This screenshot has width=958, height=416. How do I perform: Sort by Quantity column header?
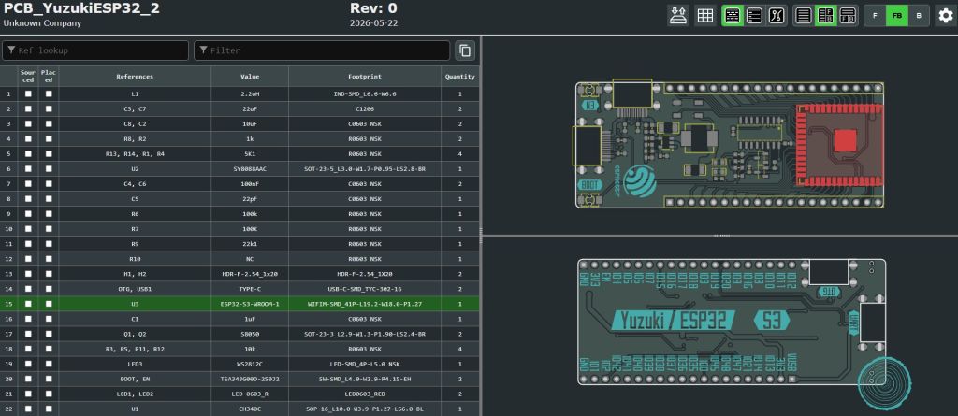pyautogui.click(x=460, y=77)
